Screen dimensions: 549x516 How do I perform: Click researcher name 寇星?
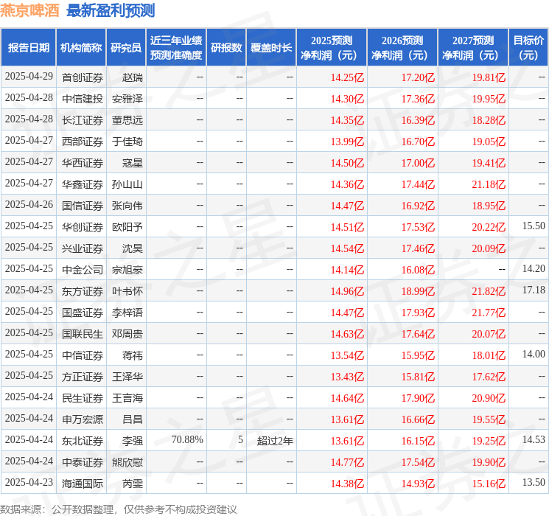pos(133,163)
